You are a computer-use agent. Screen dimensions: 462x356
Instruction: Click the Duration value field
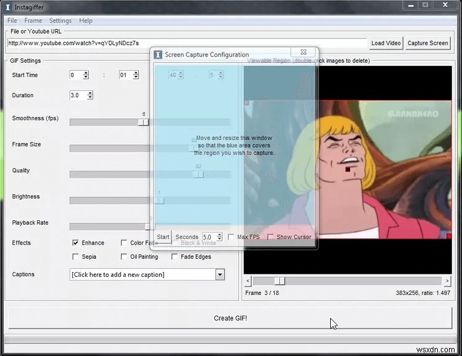[x=78, y=95]
